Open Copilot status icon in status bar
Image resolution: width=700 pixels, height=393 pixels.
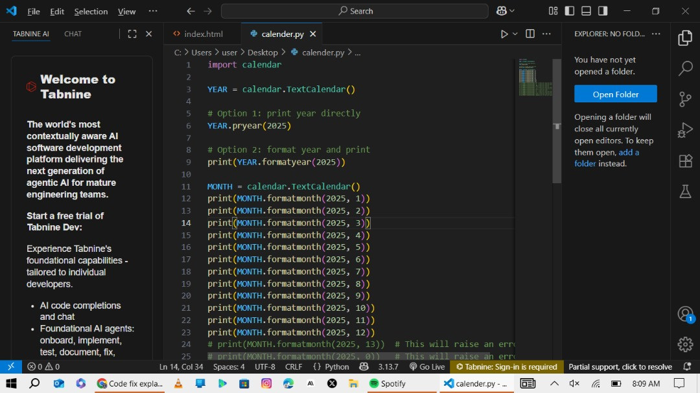364,366
